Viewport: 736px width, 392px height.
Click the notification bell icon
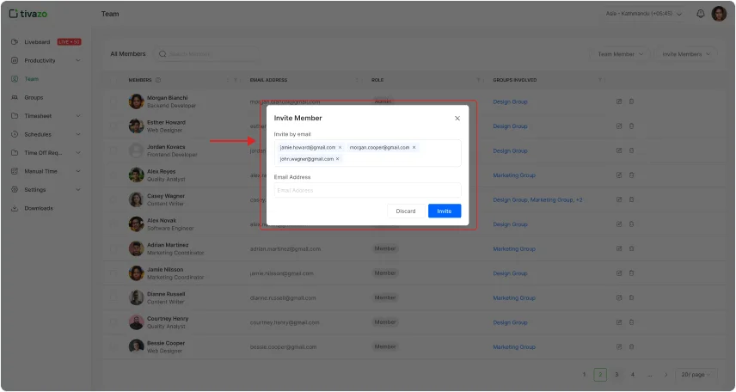coord(700,14)
